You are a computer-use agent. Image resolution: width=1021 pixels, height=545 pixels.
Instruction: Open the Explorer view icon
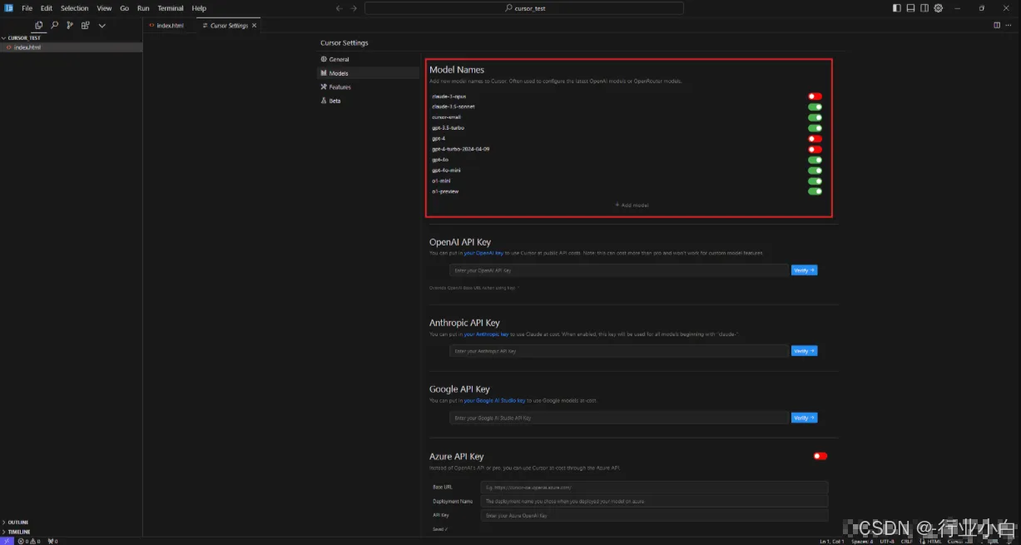[x=39, y=26]
